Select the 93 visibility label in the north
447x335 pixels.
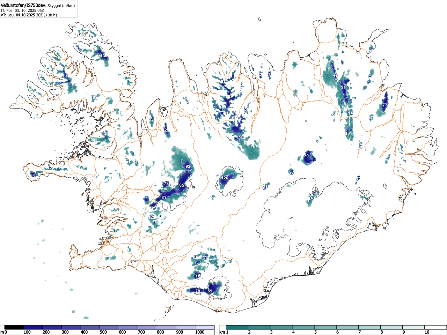(x=229, y=97)
